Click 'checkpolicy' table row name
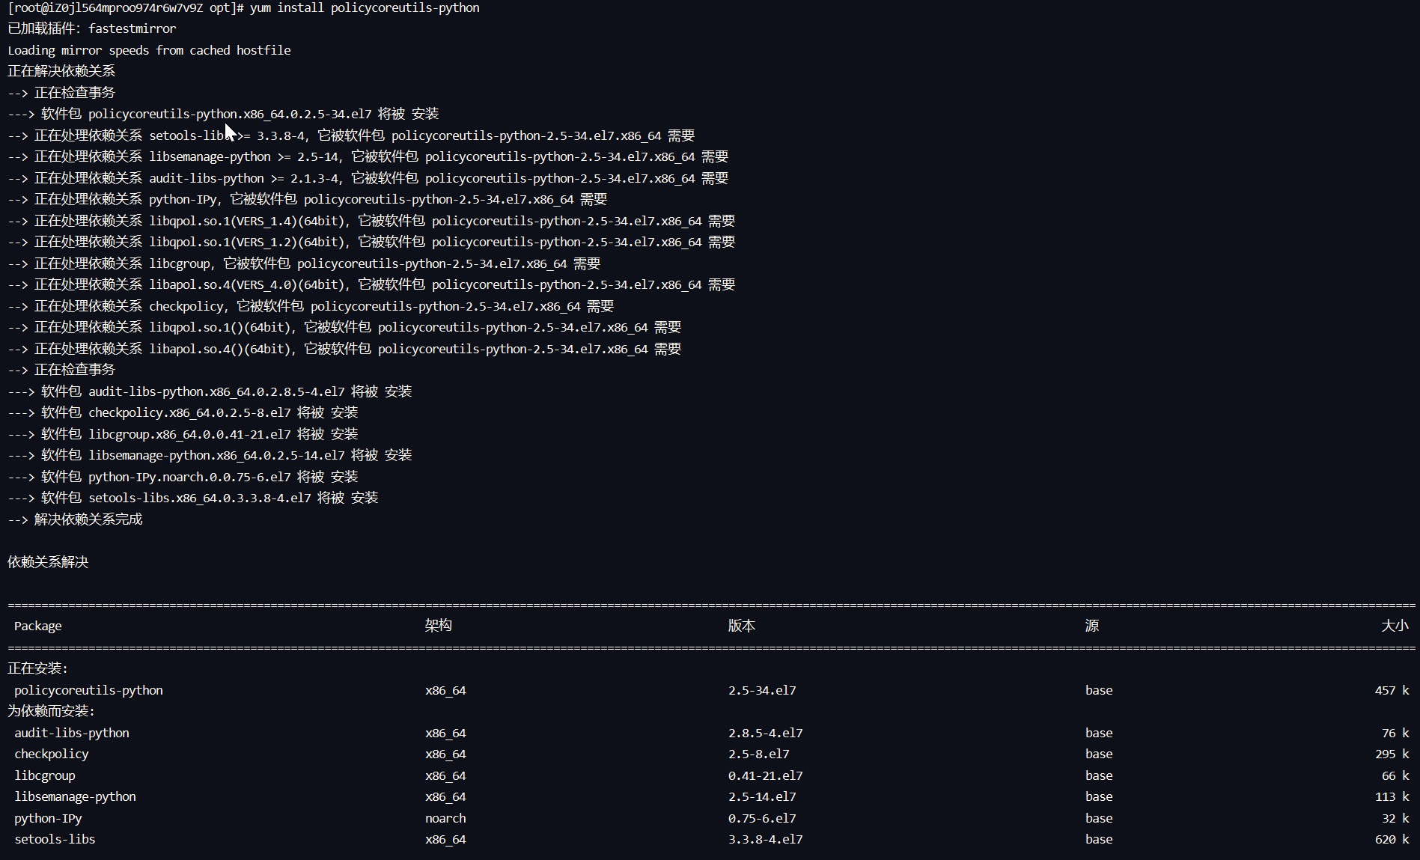 pyautogui.click(x=52, y=754)
